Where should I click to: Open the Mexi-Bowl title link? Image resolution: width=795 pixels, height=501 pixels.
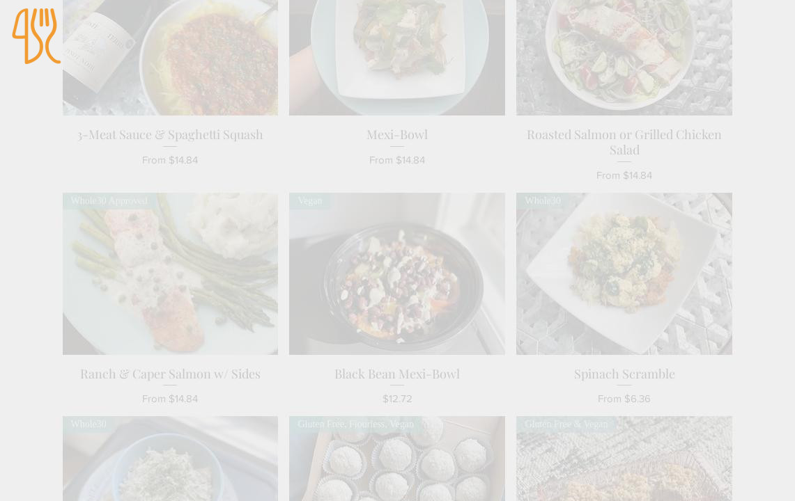coord(397,135)
